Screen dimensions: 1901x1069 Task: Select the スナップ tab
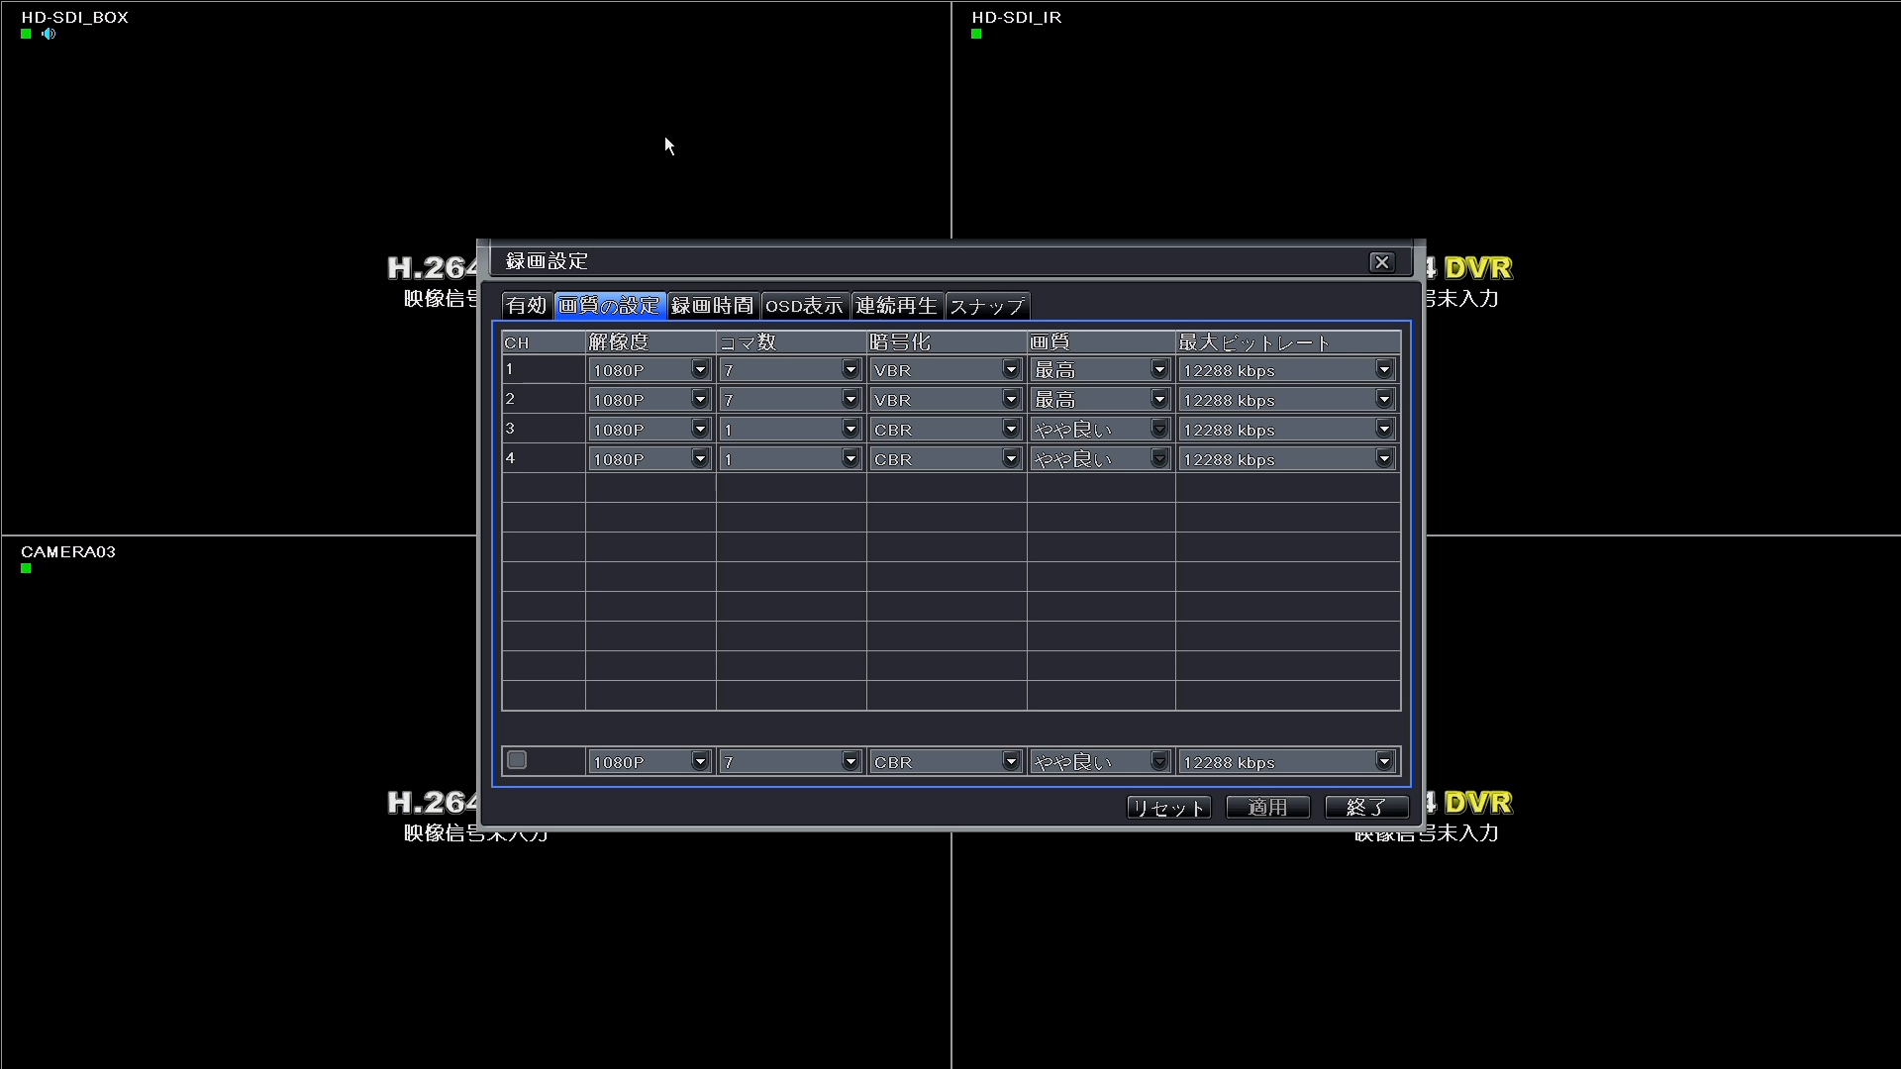[x=986, y=306]
